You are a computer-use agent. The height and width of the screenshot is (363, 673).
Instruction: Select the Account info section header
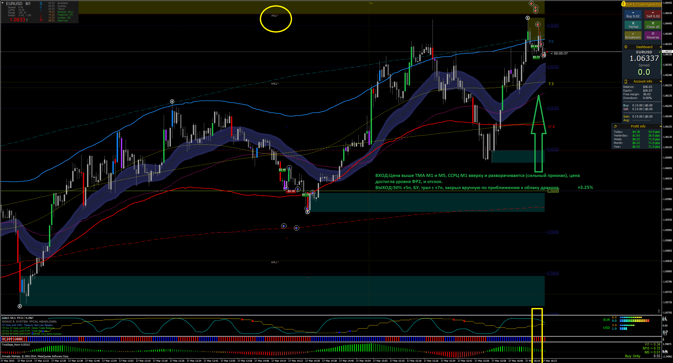point(642,81)
